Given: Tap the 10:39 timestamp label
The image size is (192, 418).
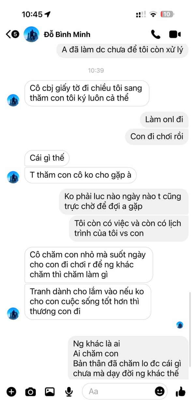Looking at the screenshot, I should click(96, 70).
